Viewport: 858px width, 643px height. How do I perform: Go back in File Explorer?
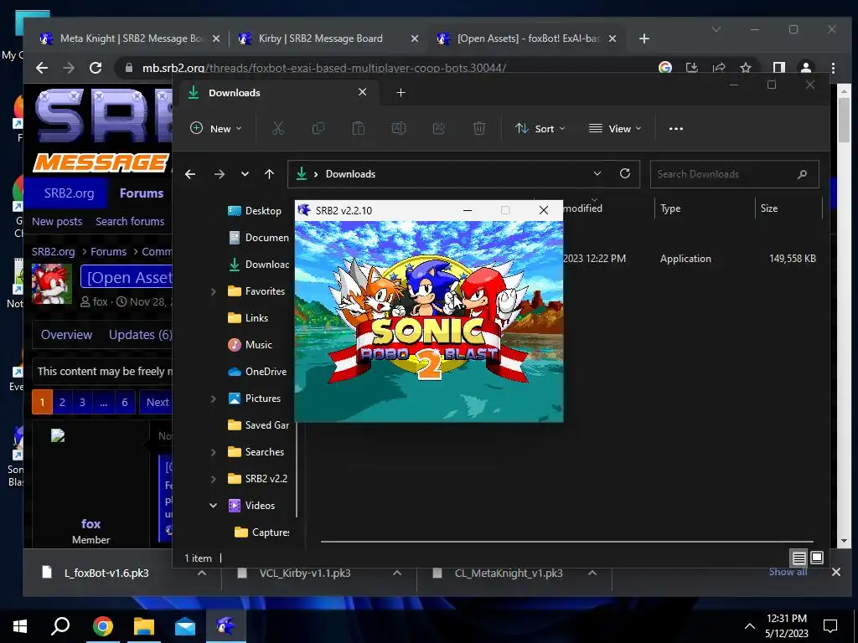coord(190,174)
